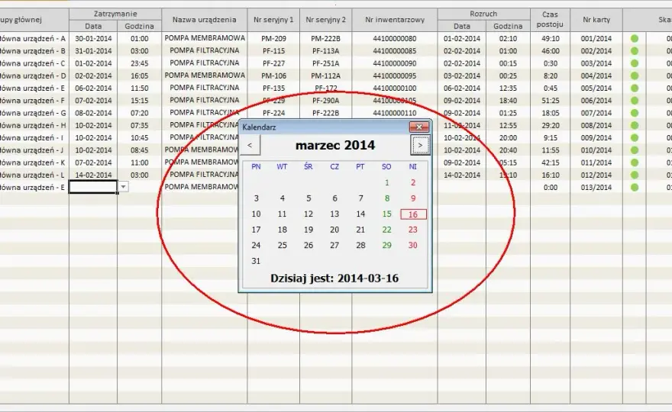The image size is (672, 412).
Task: Pick day 23 in the calendar
Action: [x=413, y=230]
